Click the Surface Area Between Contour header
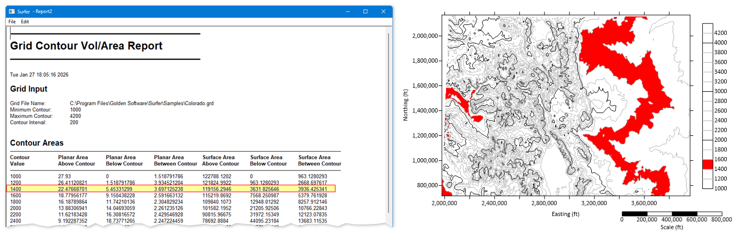This screenshot has height=241, width=739. point(319,160)
